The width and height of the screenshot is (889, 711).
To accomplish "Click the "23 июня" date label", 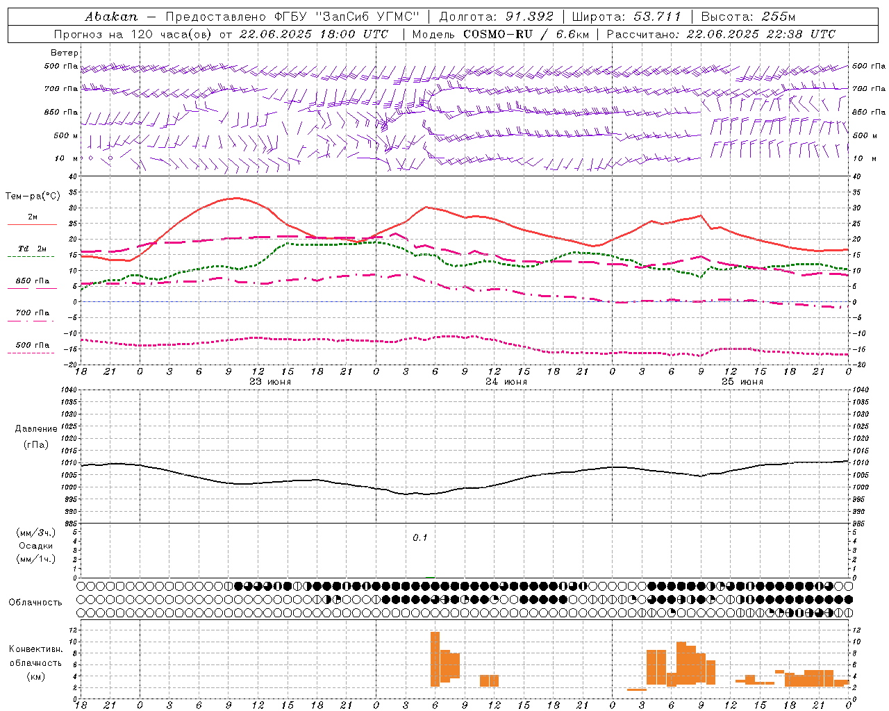I will click(x=270, y=382).
